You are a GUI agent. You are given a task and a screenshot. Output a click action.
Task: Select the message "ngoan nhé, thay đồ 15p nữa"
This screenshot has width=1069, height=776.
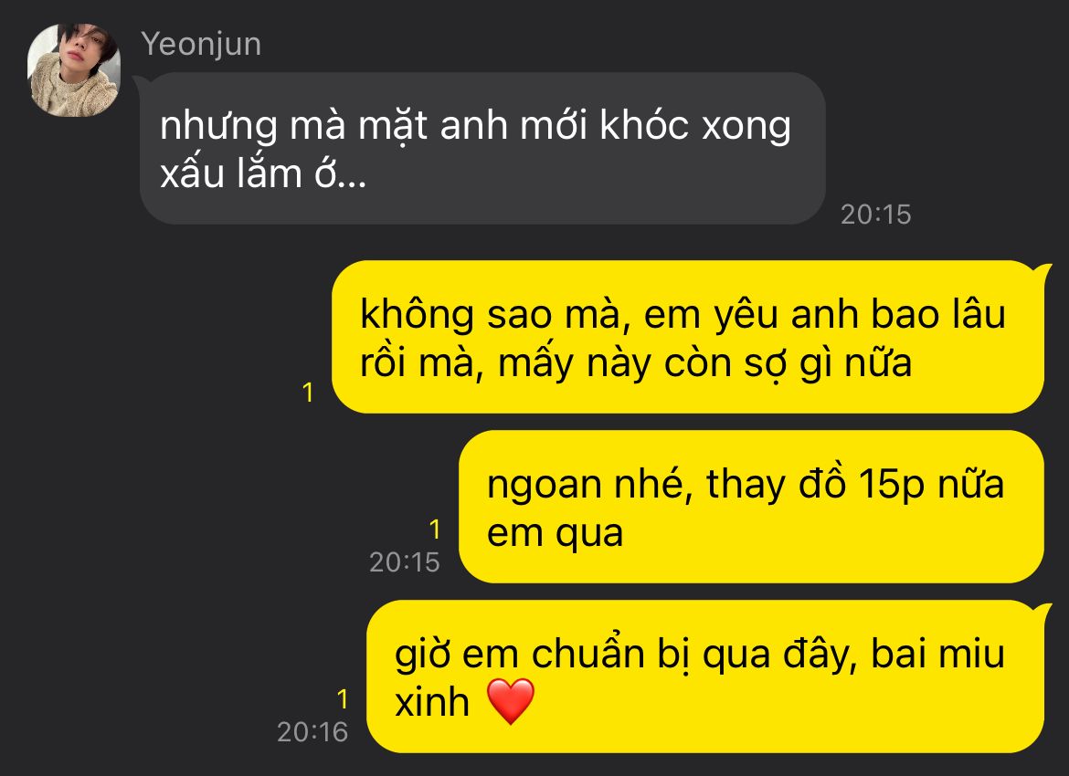point(751,507)
